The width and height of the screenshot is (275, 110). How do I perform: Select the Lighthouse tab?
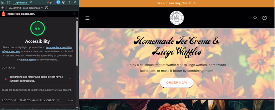click(x=21, y=3)
